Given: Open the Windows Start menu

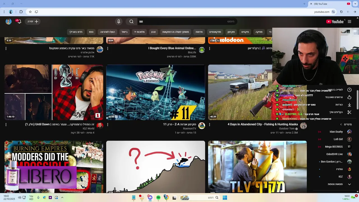Looking at the screenshot, I should point(225,198).
